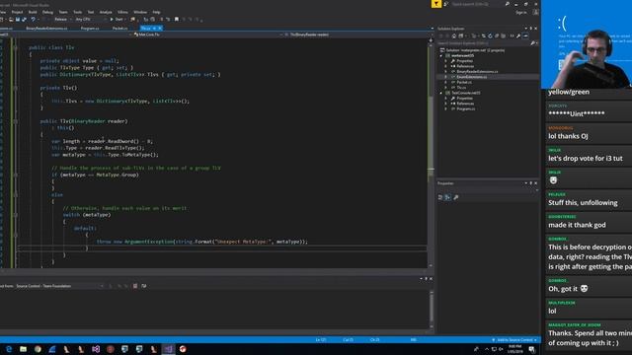Toggle Categorized view in the Properties panel

point(440,197)
